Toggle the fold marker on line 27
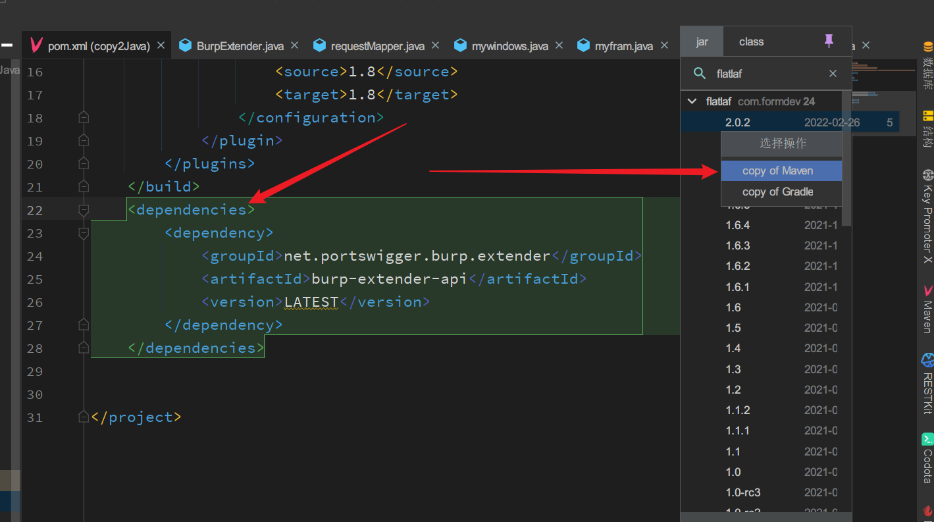This screenshot has width=934, height=522. [x=83, y=325]
